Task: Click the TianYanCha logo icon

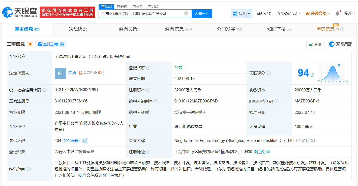Action: tap(8, 12)
